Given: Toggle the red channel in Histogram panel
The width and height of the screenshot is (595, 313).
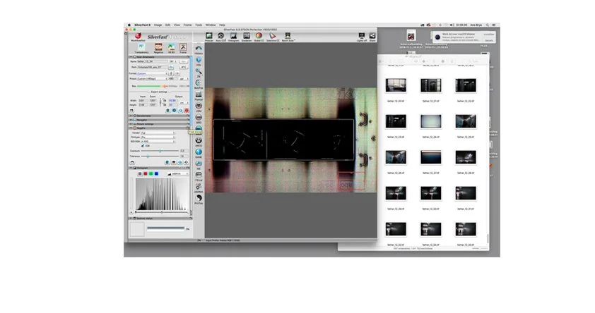Looking at the screenshot, I should click(146, 173).
